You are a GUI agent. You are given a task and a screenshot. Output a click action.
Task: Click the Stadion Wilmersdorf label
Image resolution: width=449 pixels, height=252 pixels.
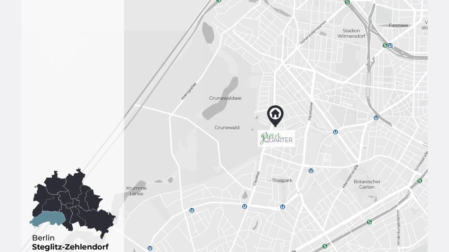[351, 33]
